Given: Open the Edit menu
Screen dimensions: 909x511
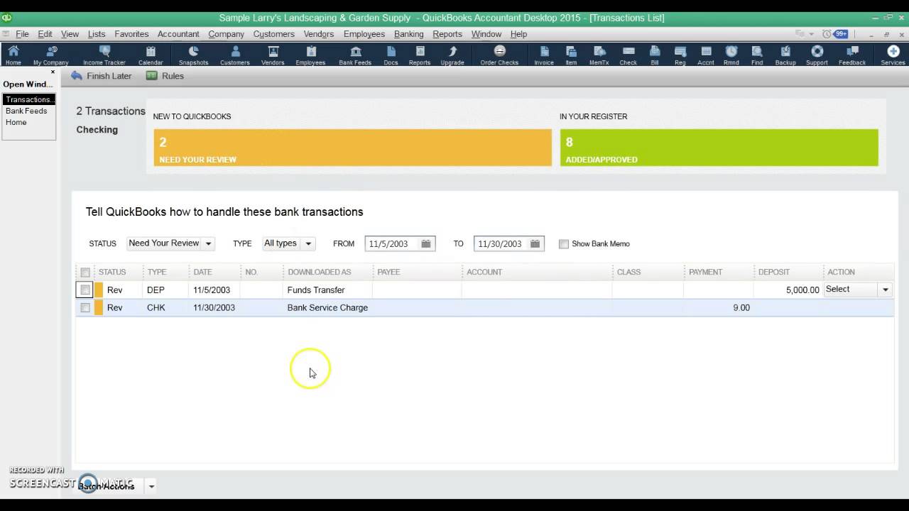Looking at the screenshot, I should click(45, 34).
